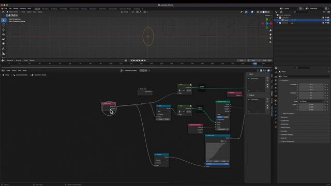Open the File menu
Screen dimensions: 331x186
coord(6,9)
